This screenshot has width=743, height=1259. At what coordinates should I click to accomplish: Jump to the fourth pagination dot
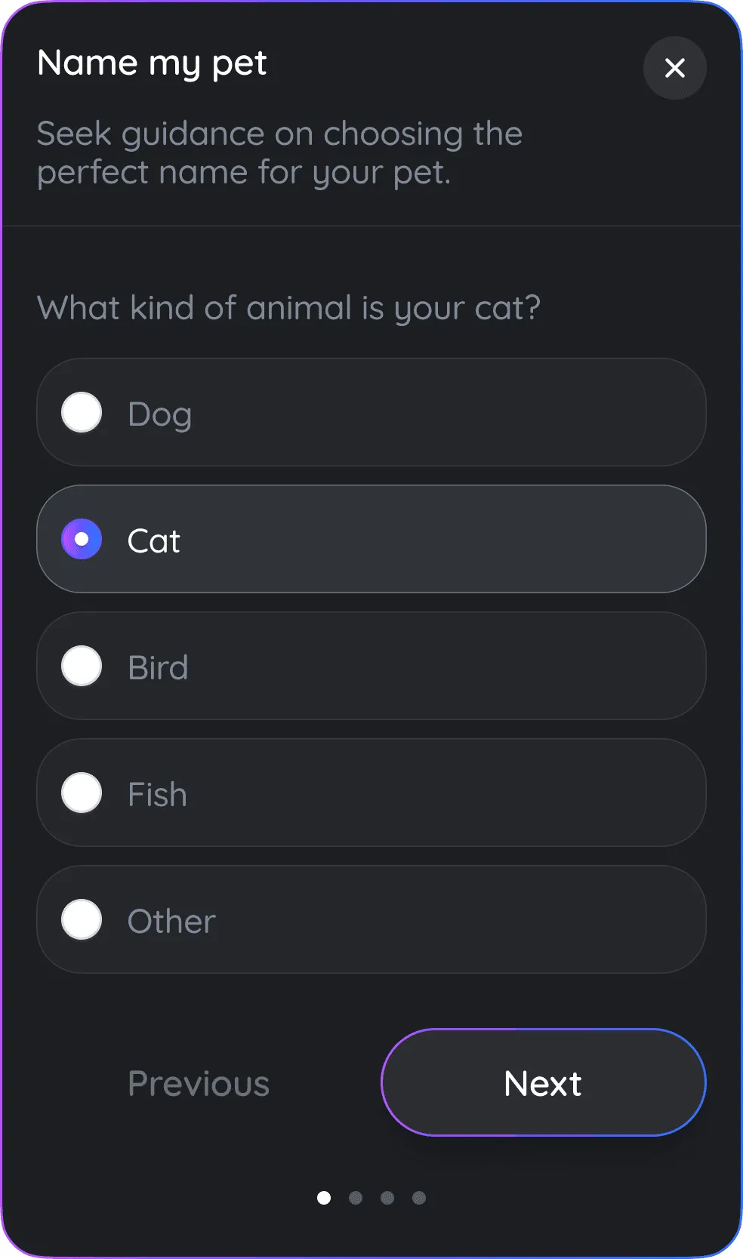[x=419, y=1198]
